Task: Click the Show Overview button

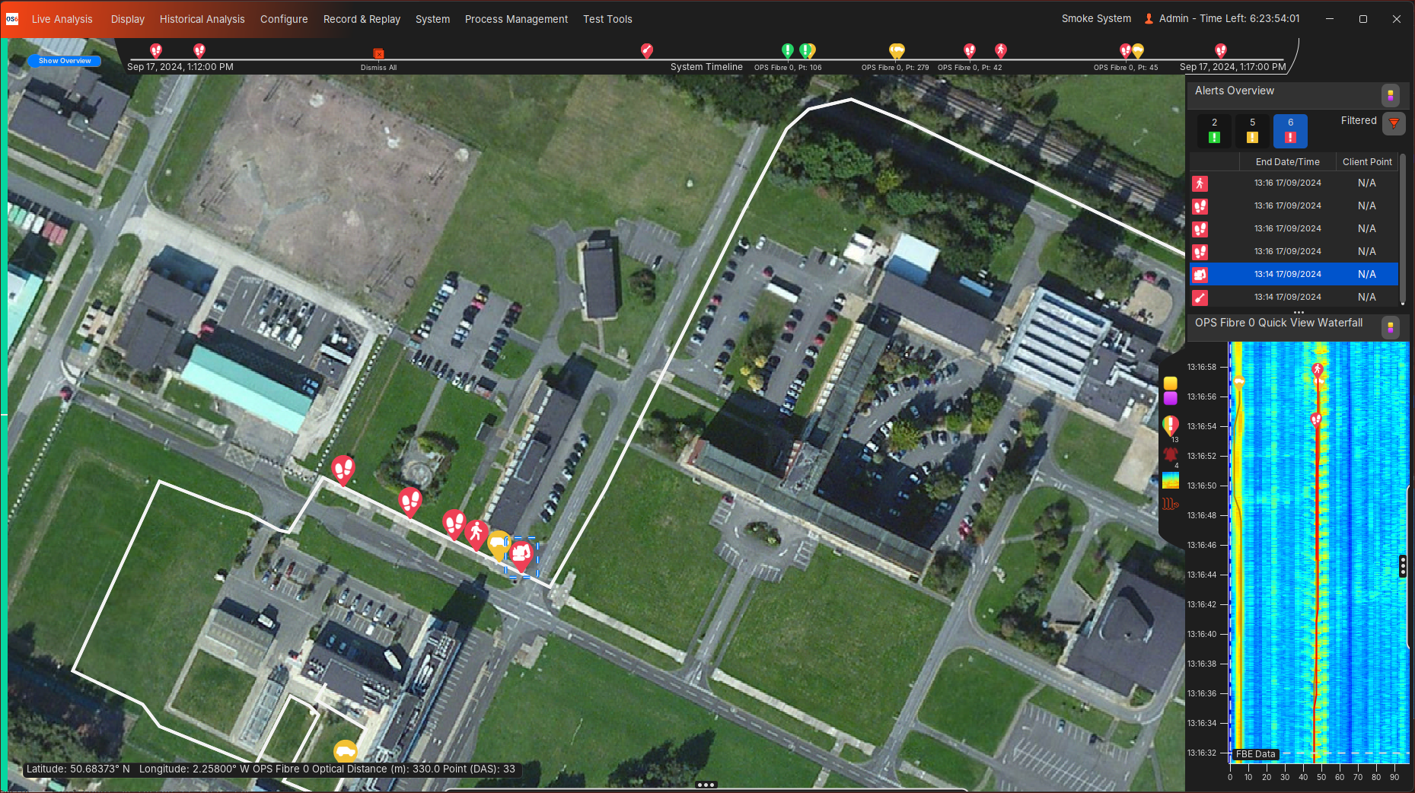Action: coord(65,61)
